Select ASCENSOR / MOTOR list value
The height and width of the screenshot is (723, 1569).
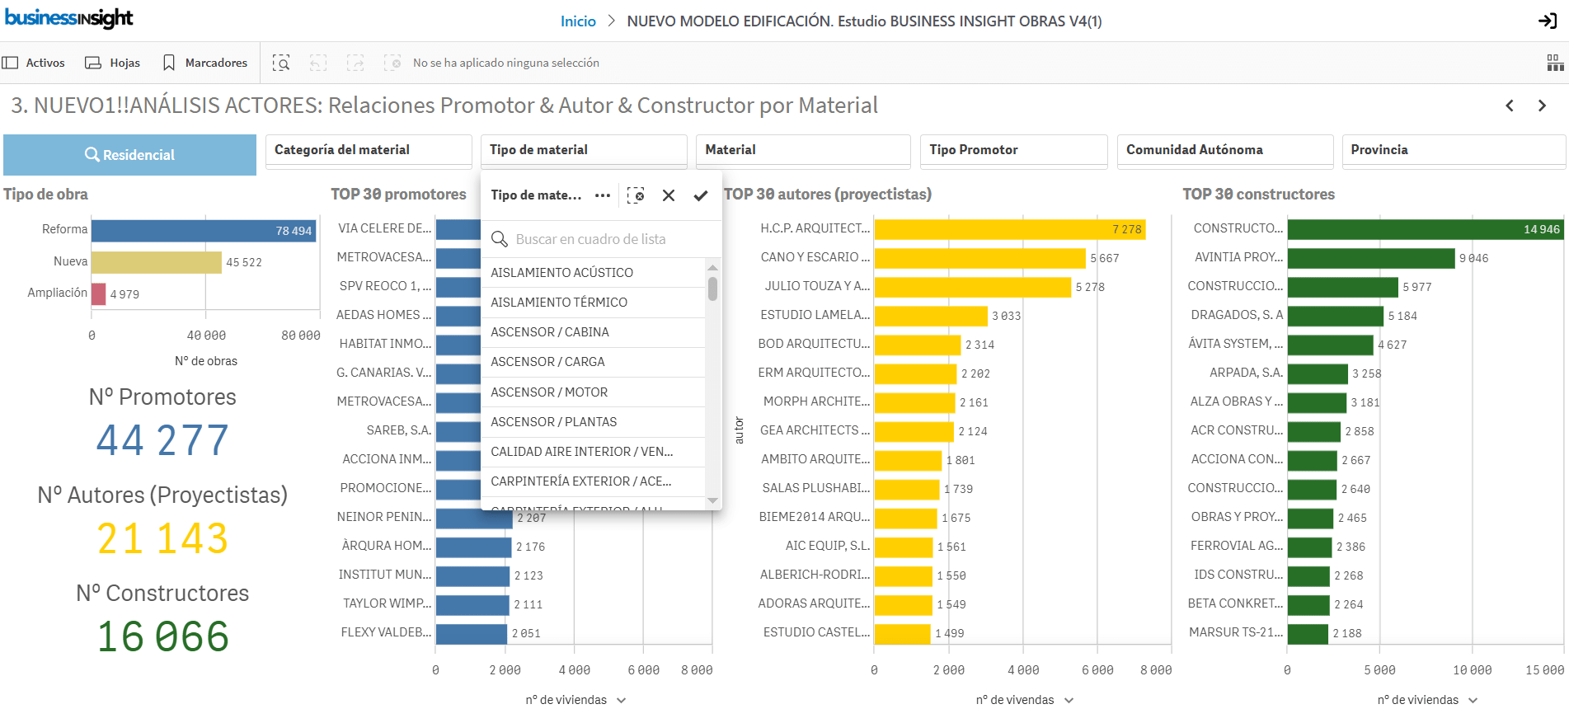coord(549,392)
